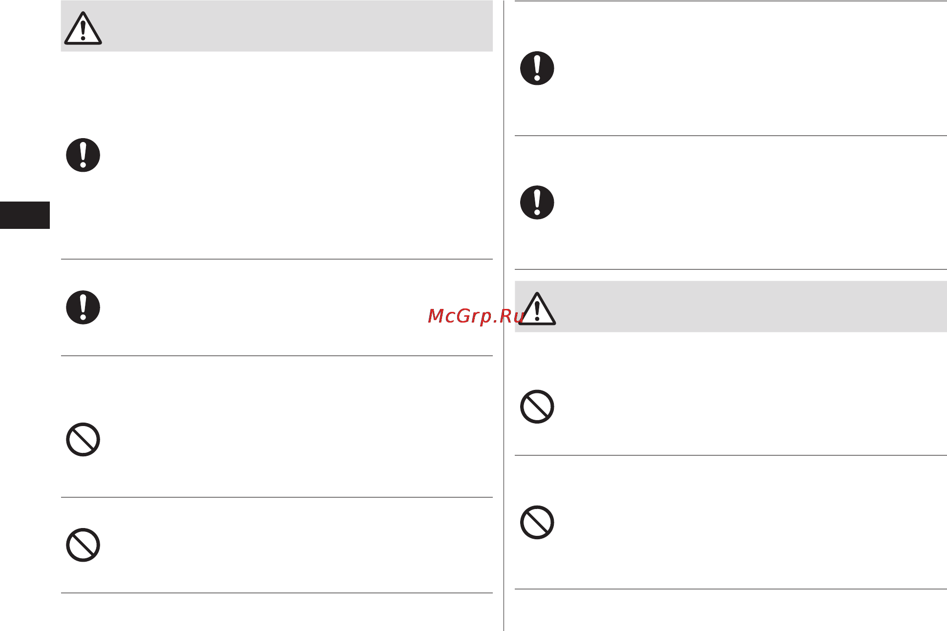Image resolution: width=947 pixels, height=631 pixels.
Task: Select the first mandatory exclamation icon, left column
Action: point(83,155)
